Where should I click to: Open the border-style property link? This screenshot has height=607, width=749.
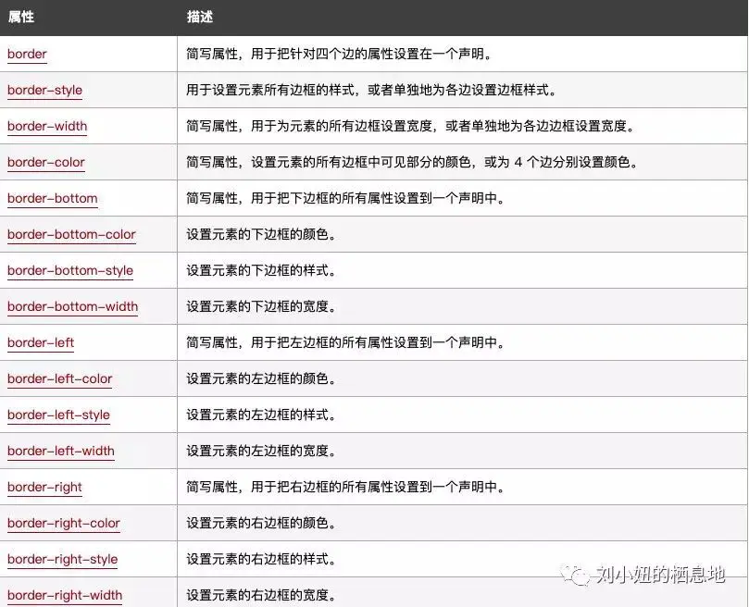(44, 91)
